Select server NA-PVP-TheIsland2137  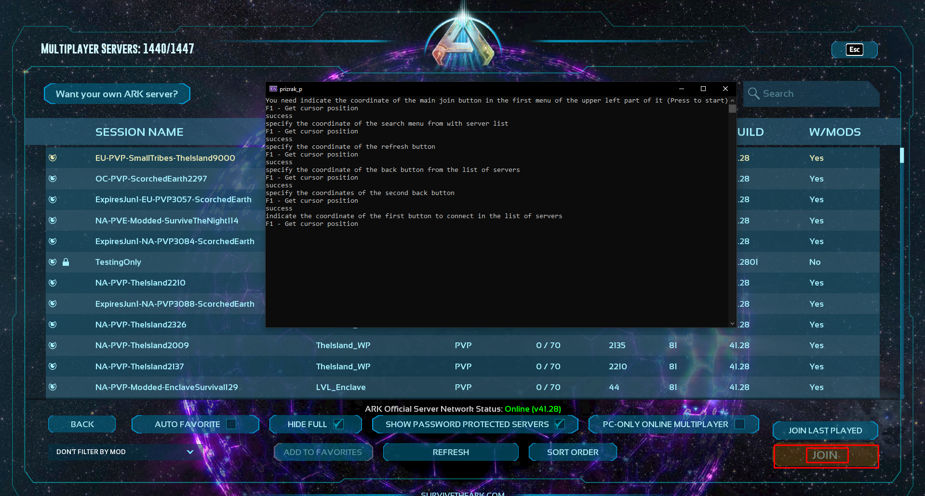tap(139, 366)
